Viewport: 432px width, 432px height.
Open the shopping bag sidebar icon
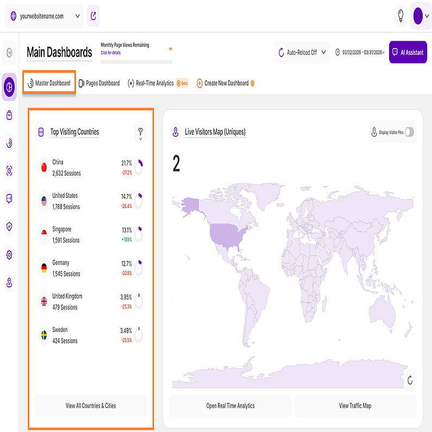9,115
